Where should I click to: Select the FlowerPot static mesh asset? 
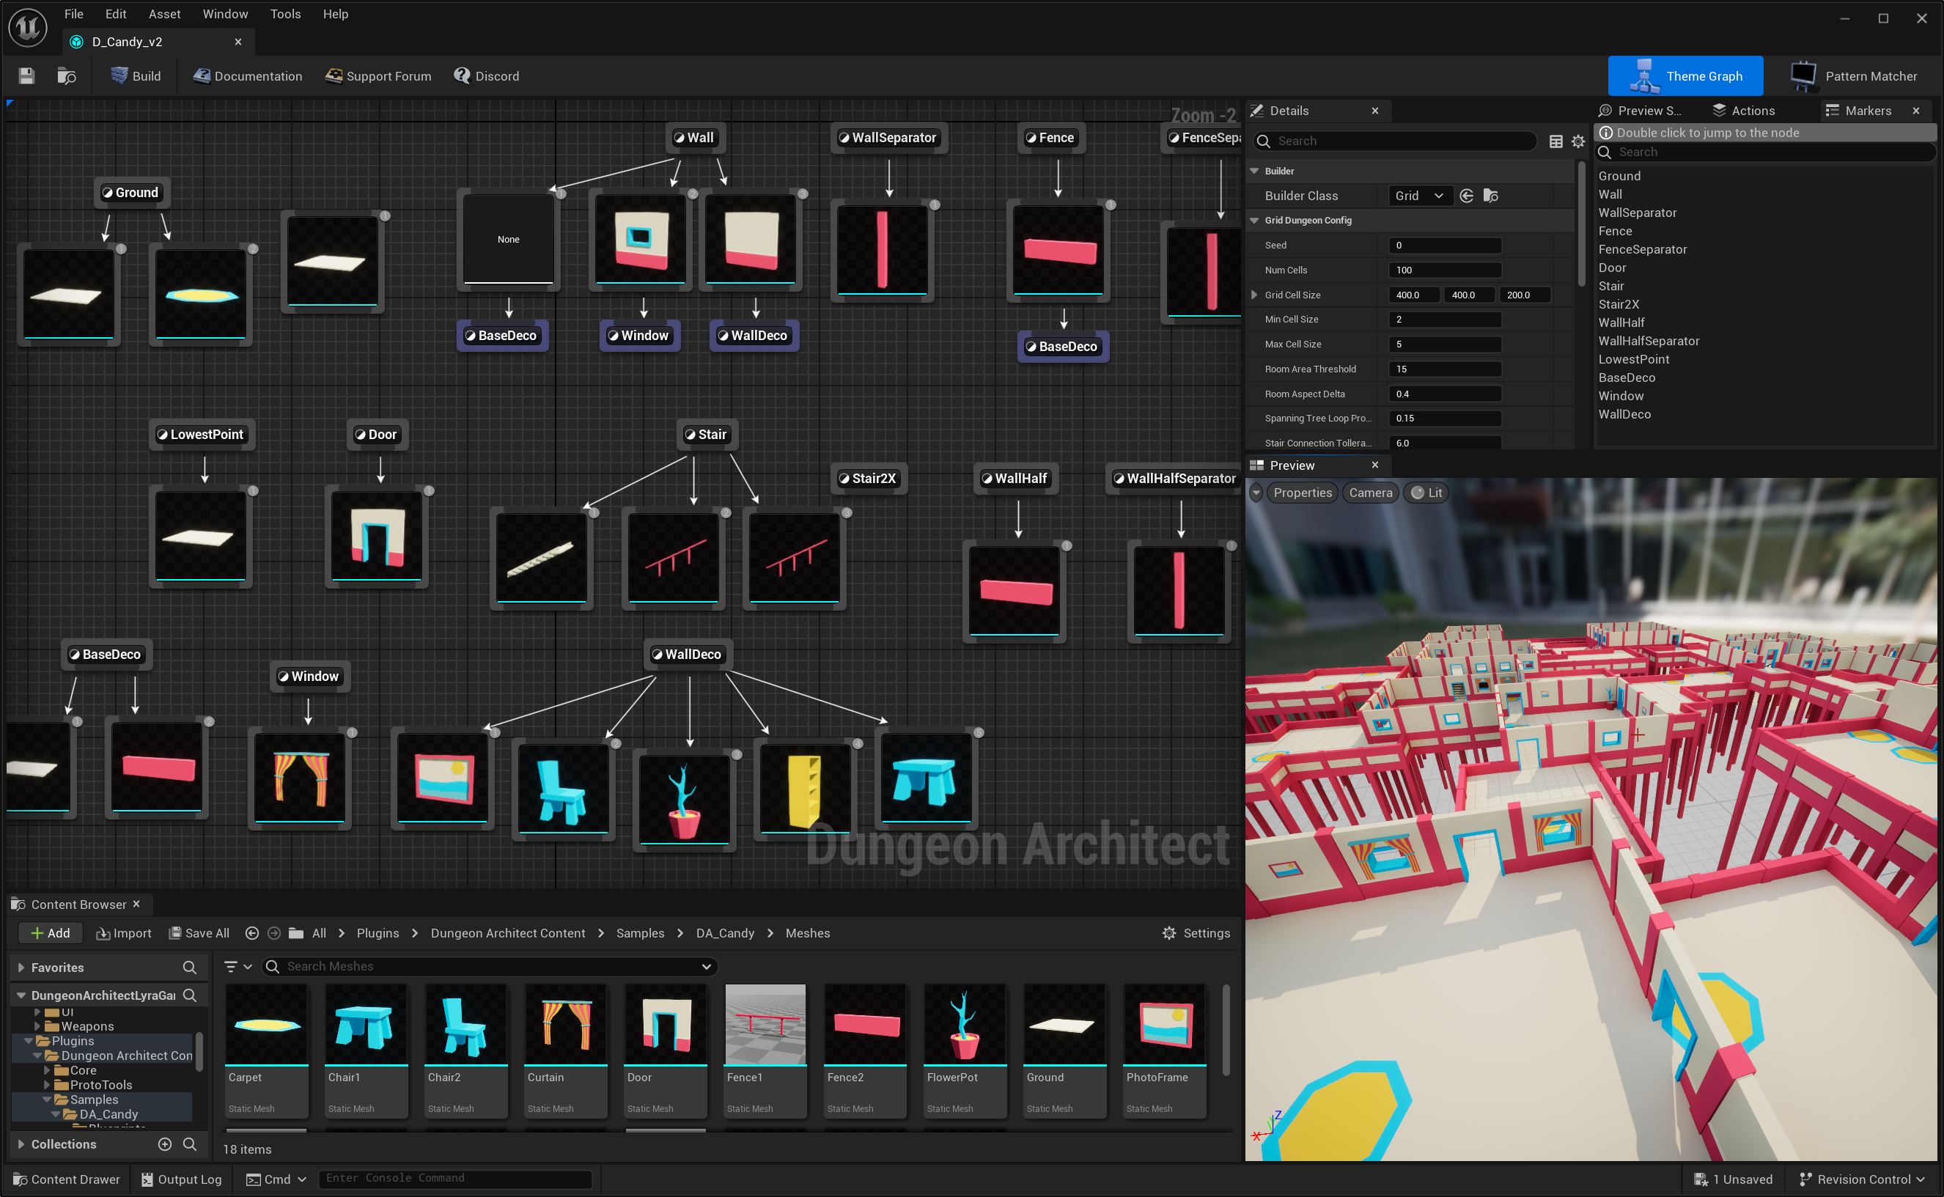[x=965, y=1050]
